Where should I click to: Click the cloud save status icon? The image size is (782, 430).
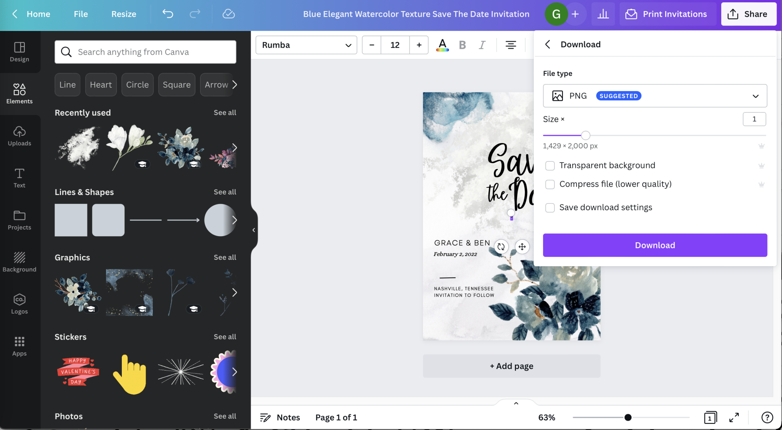pyautogui.click(x=228, y=14)
